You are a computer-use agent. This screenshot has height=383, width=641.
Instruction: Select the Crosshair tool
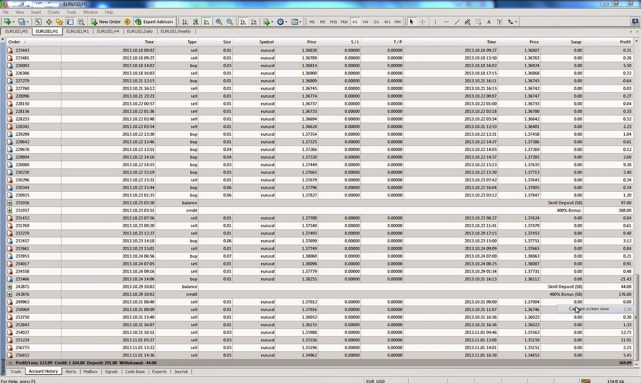point(422,22)
